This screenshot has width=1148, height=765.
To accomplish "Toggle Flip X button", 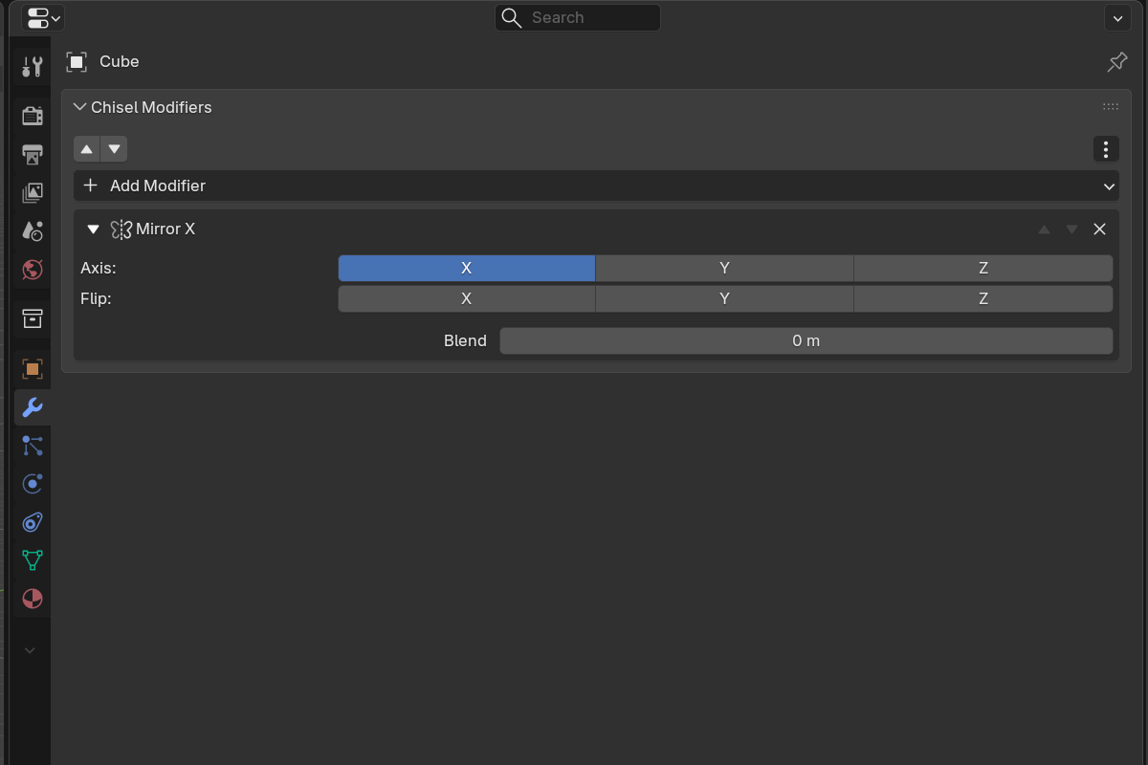I will click(467, 299).
